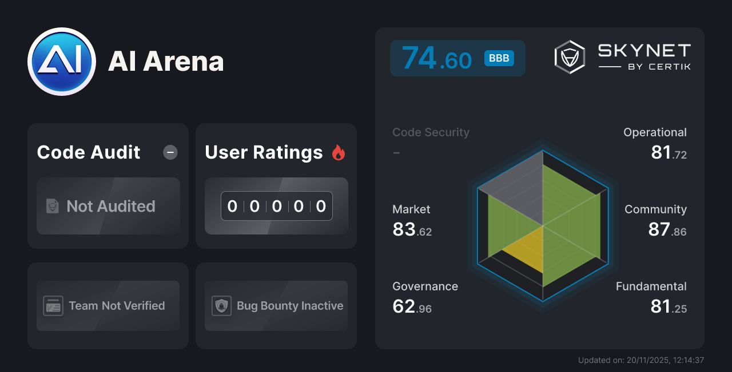Select the Market 83.62 score
This screenshot has width=732, height=372.
pyautogui.click(x=412, y=229)
